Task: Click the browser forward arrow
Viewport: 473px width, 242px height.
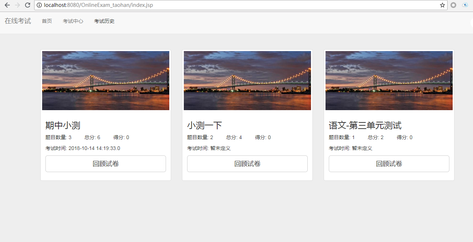Action: point(17,5)
